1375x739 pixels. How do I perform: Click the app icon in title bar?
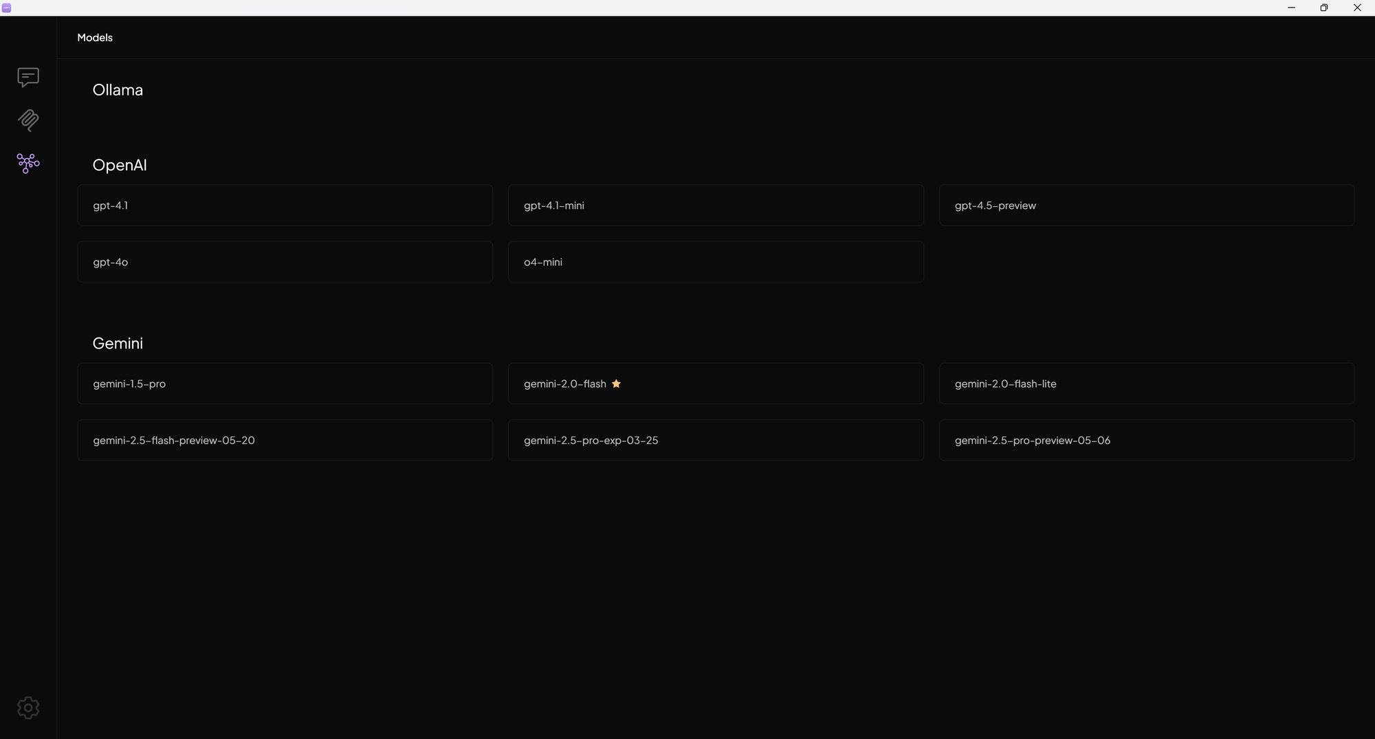(x=7, y=8)
